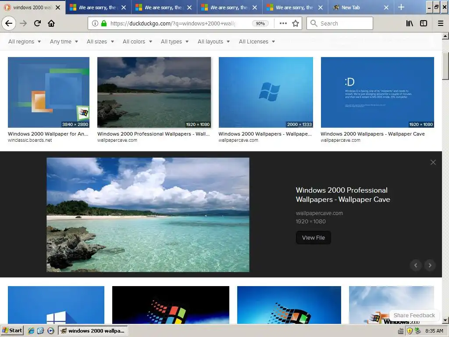The height and width of the screenshot is (337, 449).
Task: Click the forward navigation arrow
Action: [x=23, y=23]
